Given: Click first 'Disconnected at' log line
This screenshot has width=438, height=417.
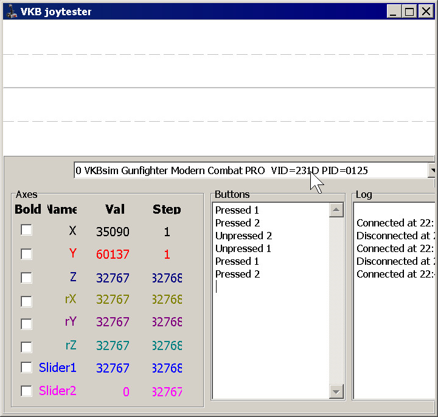Looking at the screenshot, I should [395, 236].
